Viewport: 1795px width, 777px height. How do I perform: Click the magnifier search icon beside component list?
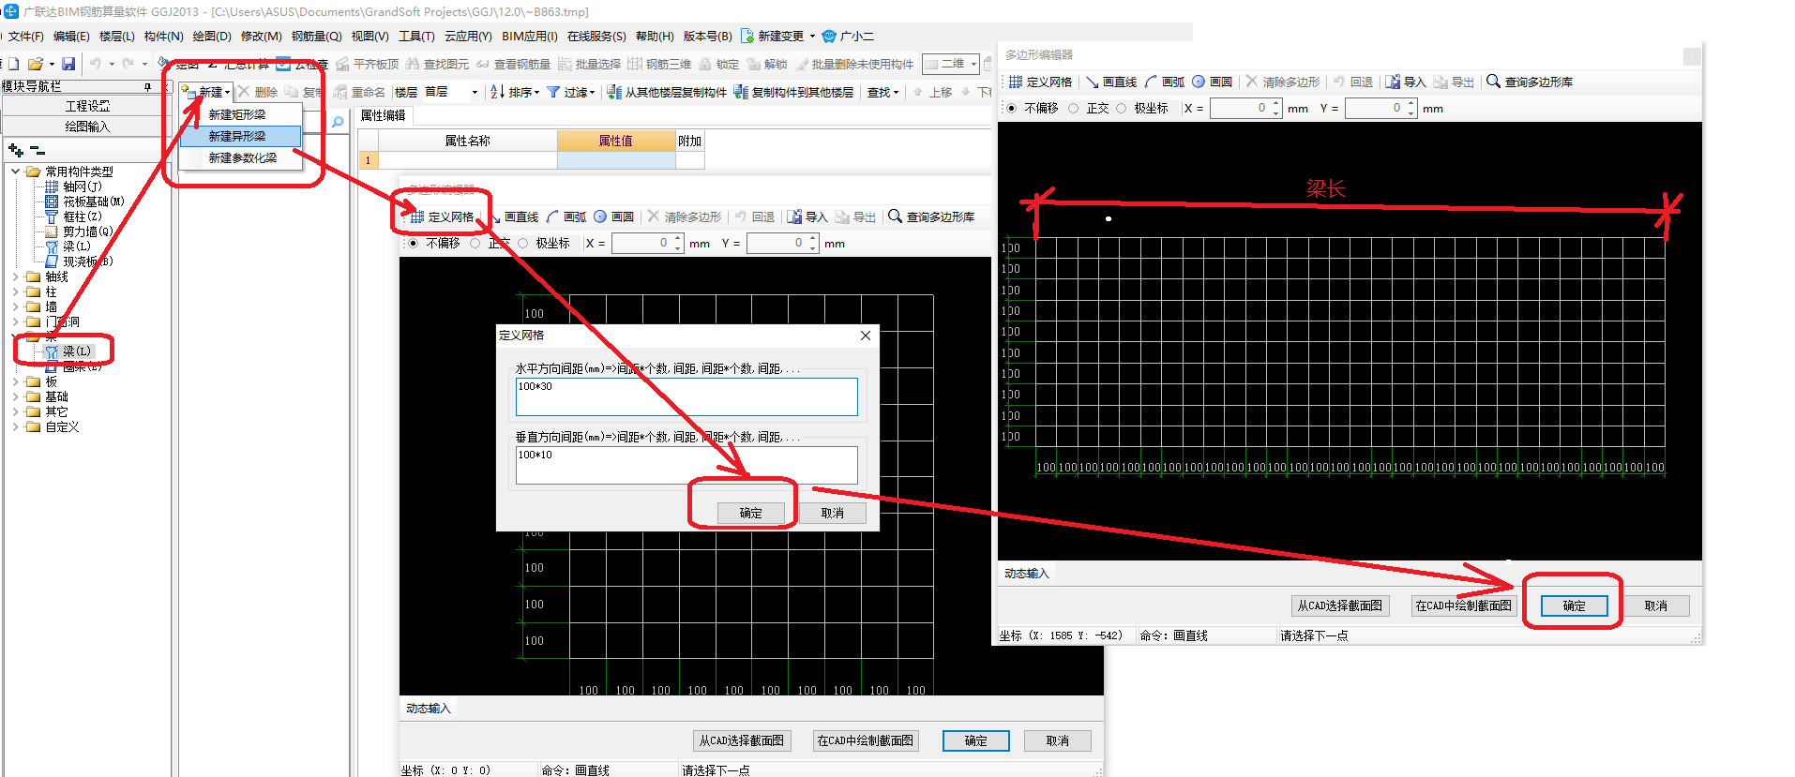coord(338,122)
